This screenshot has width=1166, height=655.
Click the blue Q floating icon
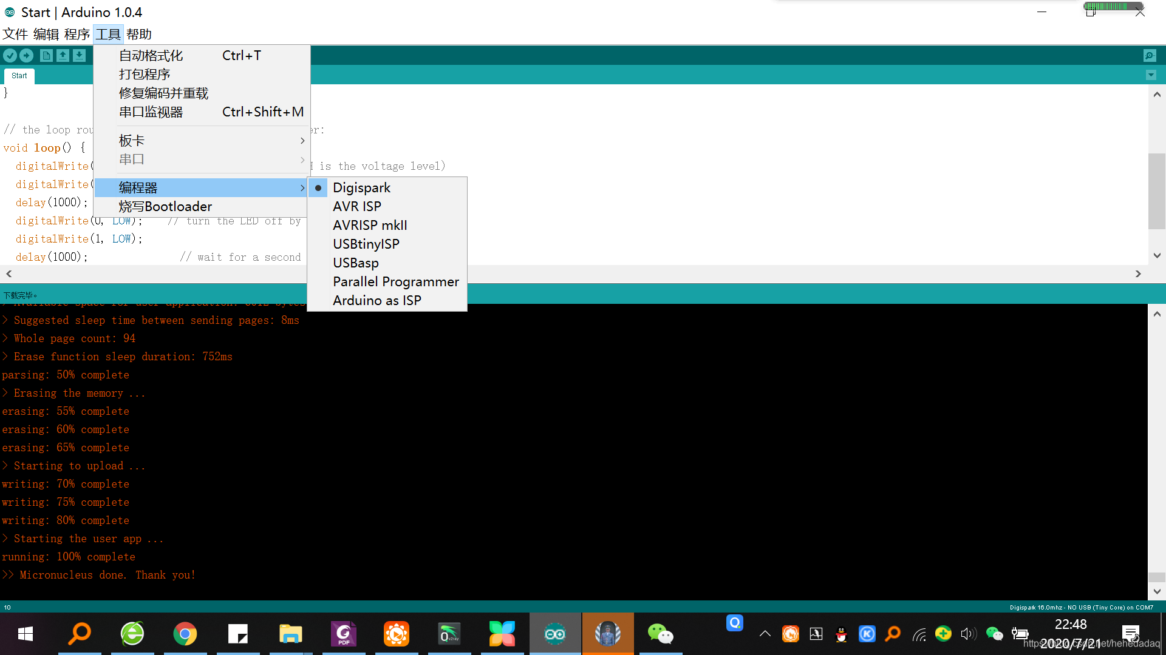[x=734, y=623]
